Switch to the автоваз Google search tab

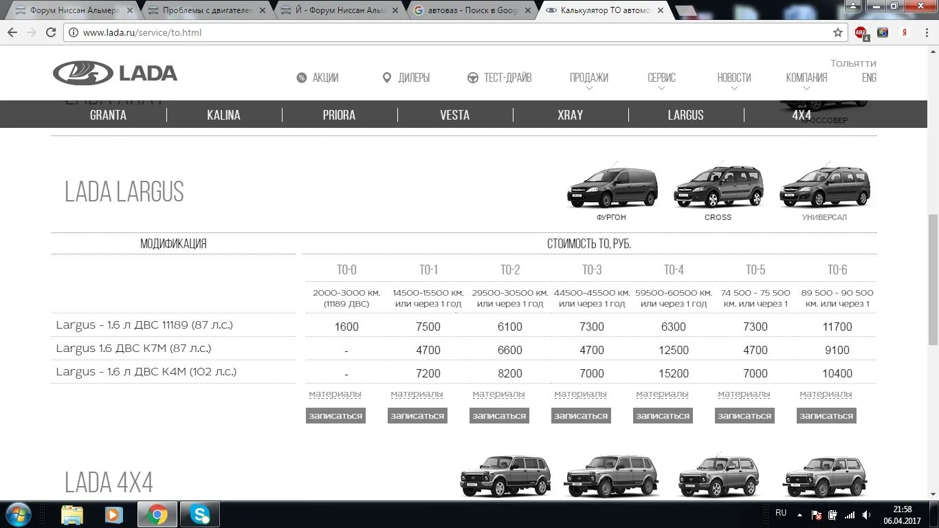pos(471,10)
